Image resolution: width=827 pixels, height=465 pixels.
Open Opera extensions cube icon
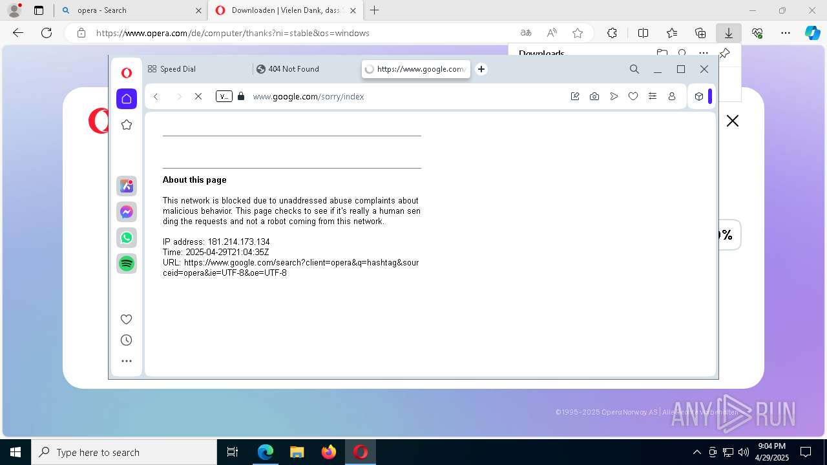point(699,96)
